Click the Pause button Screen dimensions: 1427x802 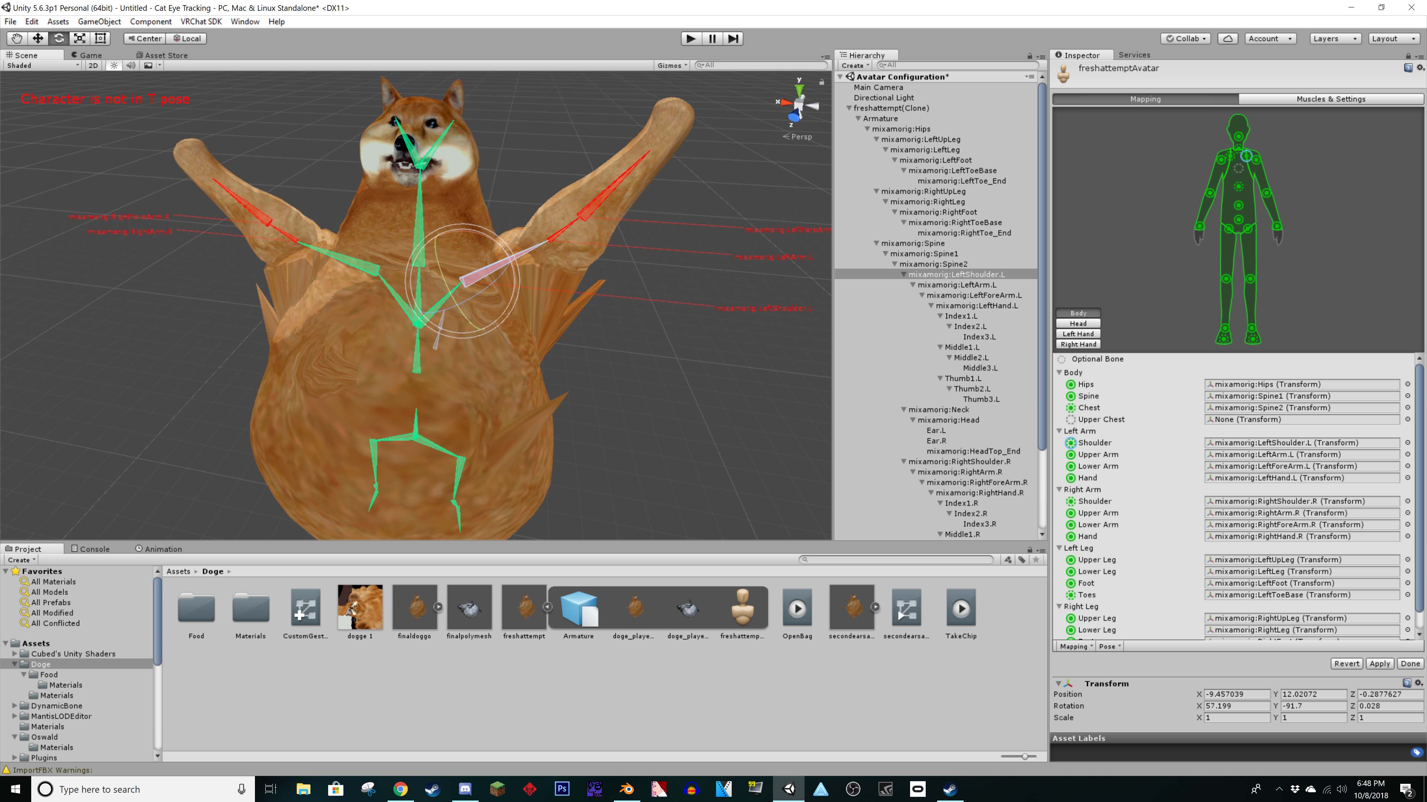712,38
